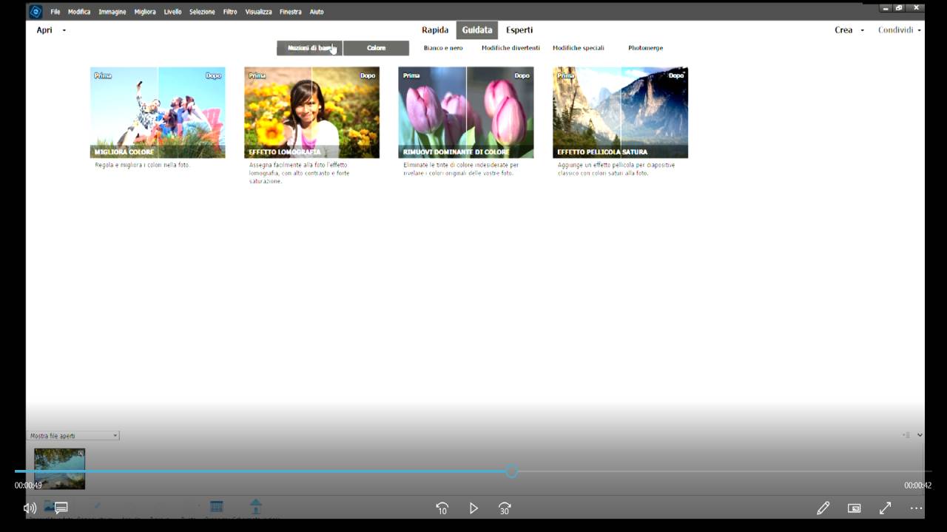Click the Apri button
Viewport: 947px width, 532px height.
pos(44,30)
